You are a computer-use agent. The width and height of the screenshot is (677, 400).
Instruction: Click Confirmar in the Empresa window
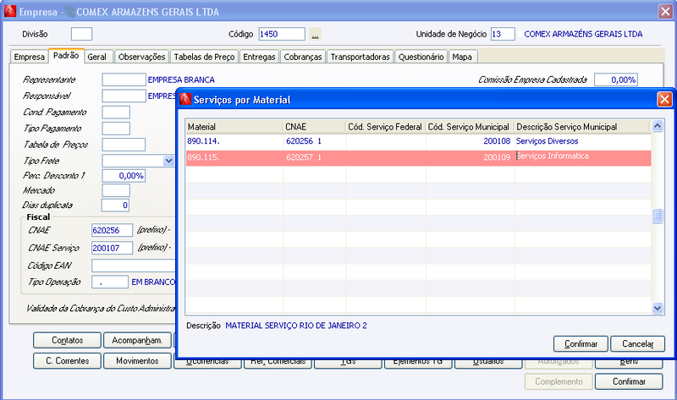(x=629, y=381)
